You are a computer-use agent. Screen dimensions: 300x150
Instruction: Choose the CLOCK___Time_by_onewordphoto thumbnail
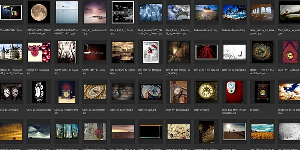point(262,52)
